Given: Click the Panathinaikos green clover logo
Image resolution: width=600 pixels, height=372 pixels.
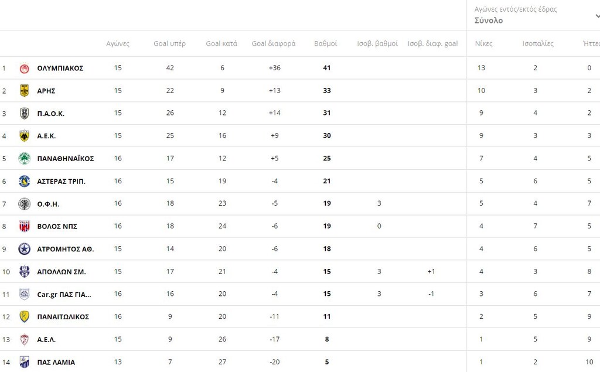Looking at the screenshot, I should [x=24, y=158].
